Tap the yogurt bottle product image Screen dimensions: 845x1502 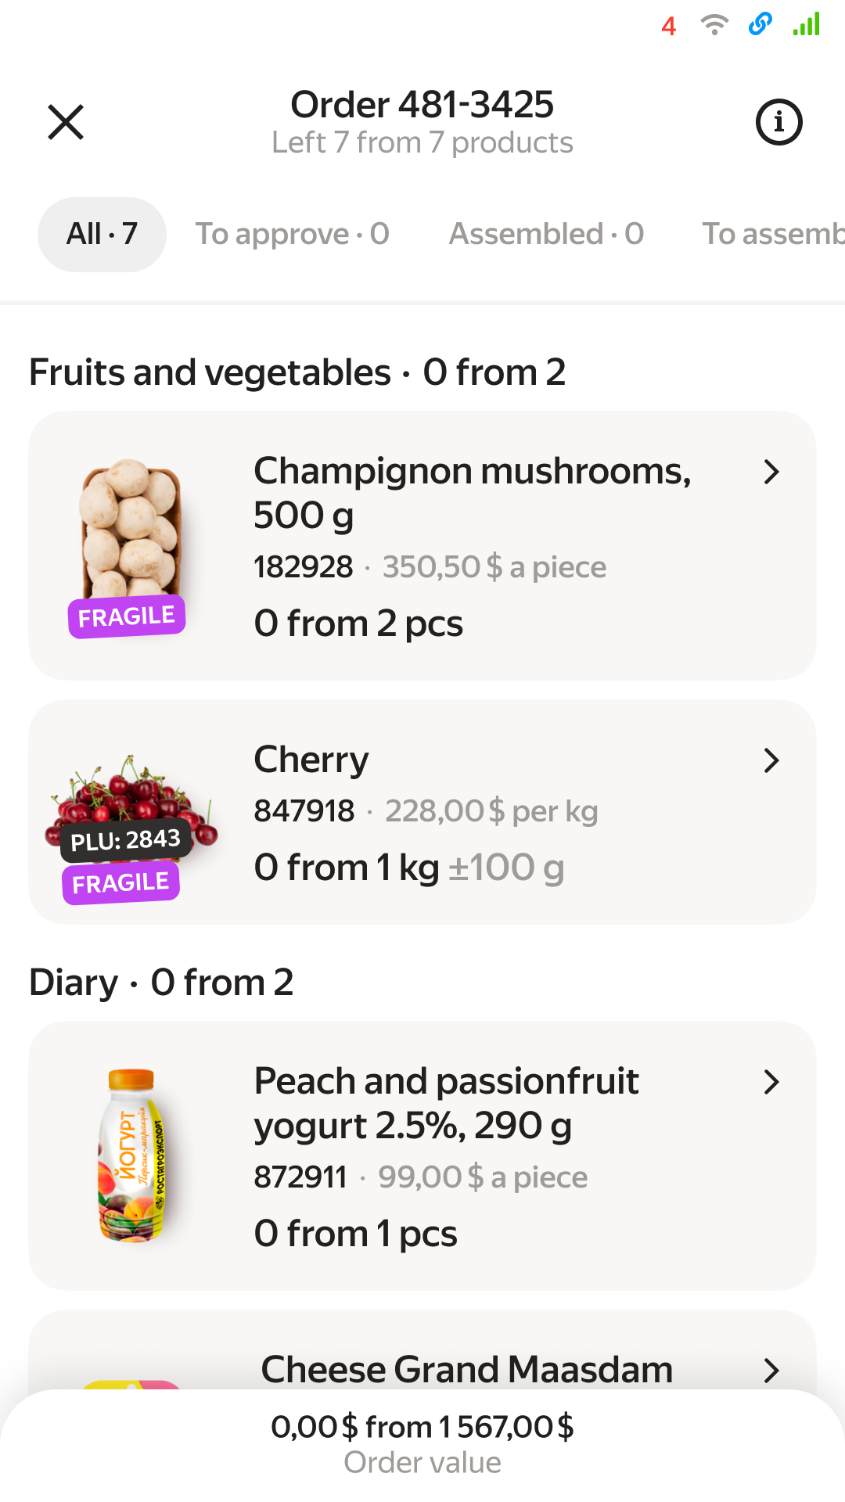(x=131, y=1154)
